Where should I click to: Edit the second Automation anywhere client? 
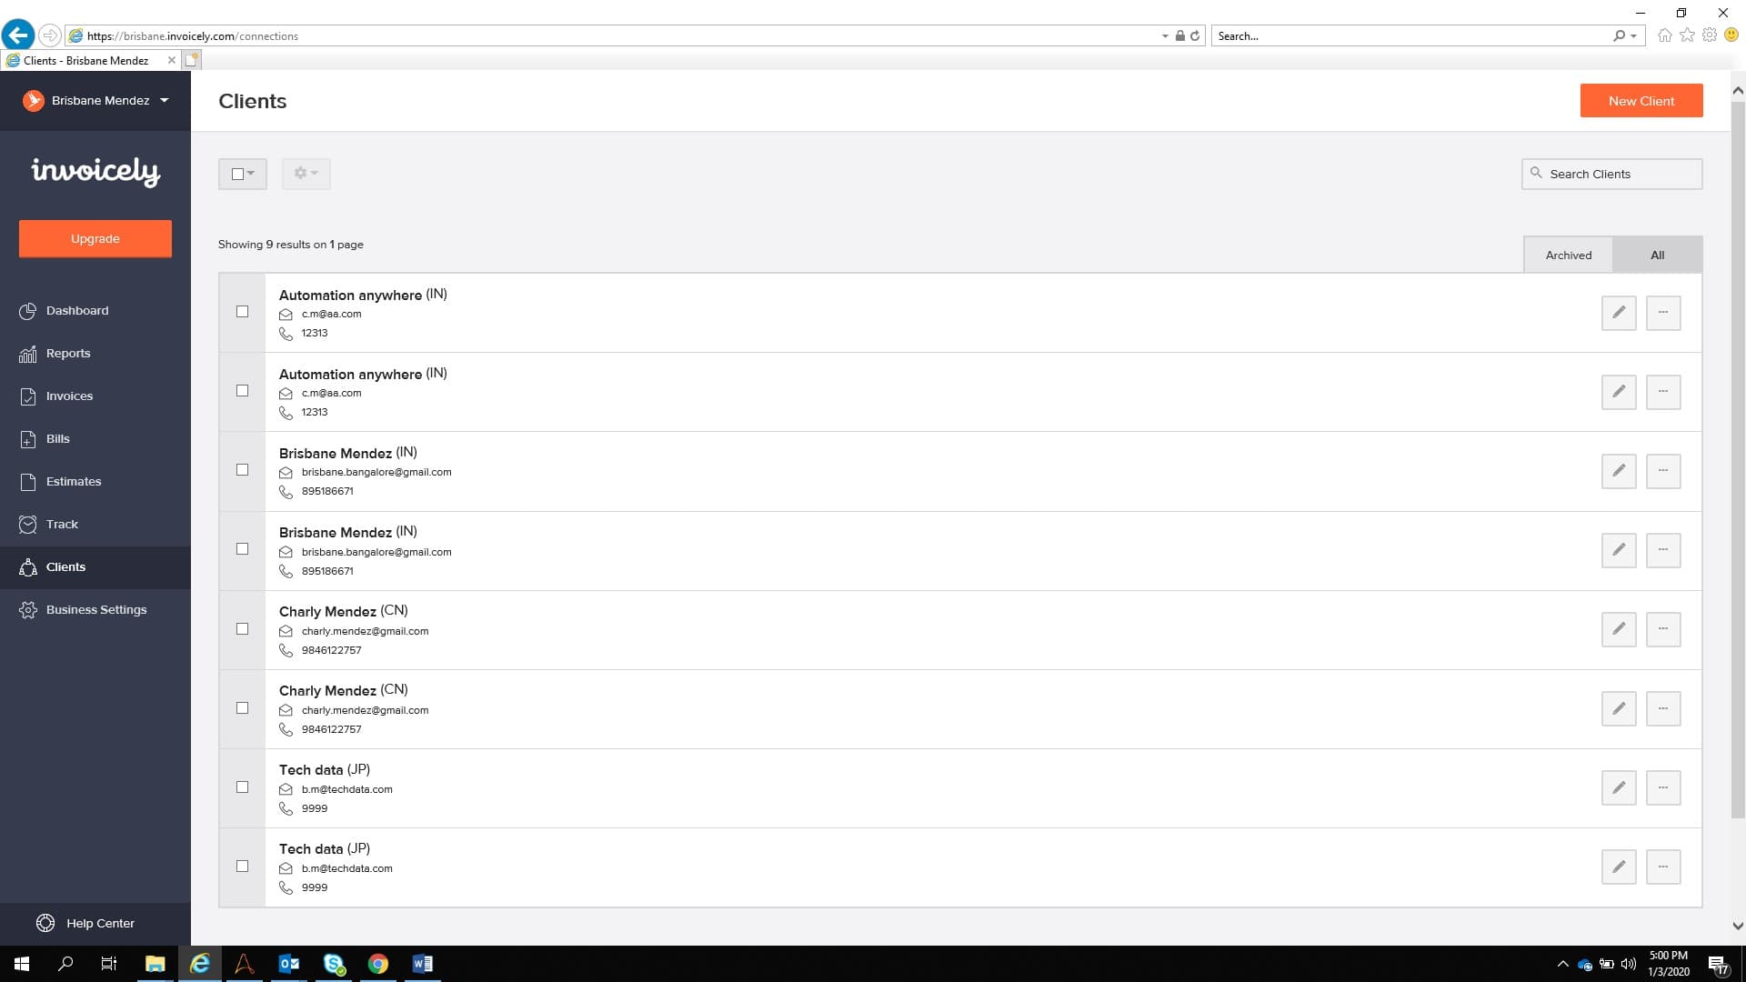click(1619, 392)
